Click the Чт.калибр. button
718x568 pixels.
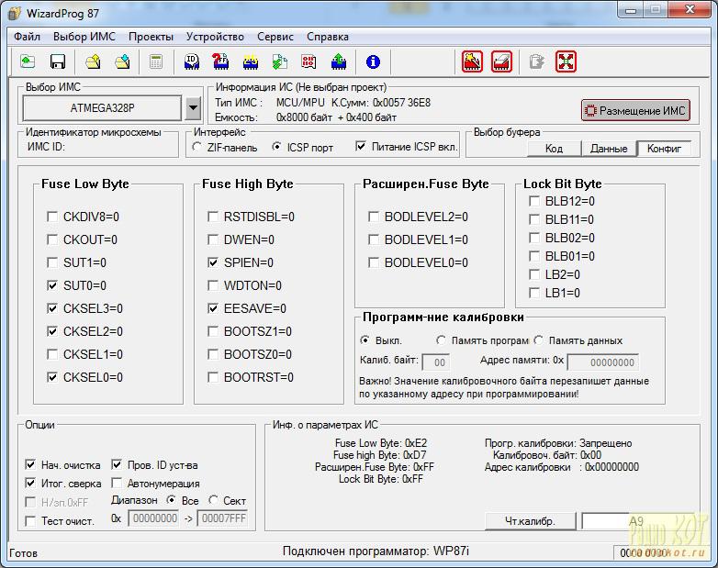tap(531, 521)
